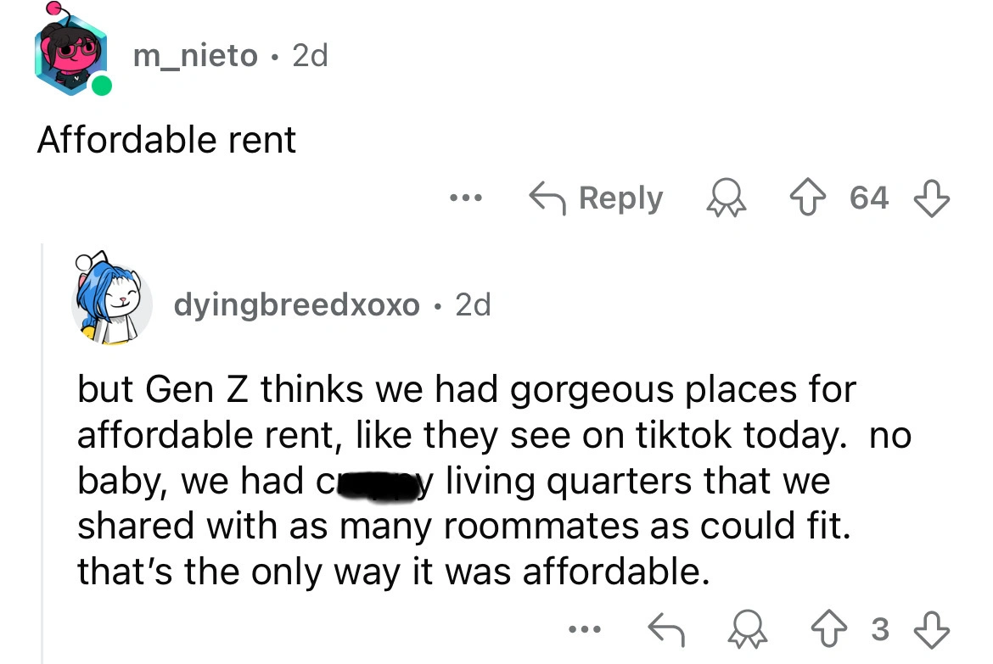Click the 3 vote count on reply
The image size is (993, 664).
click(879, 629)
